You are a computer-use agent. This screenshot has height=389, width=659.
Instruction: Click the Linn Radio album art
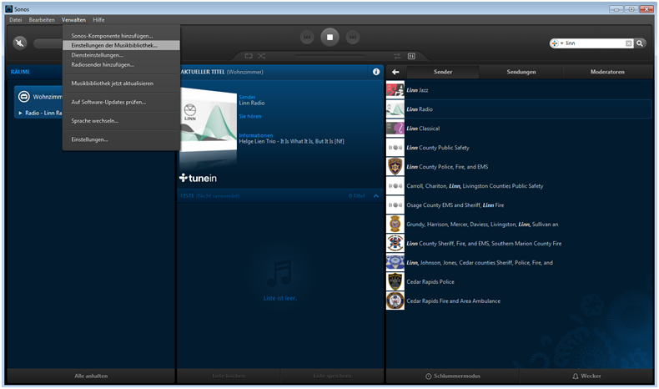[209, 119]
